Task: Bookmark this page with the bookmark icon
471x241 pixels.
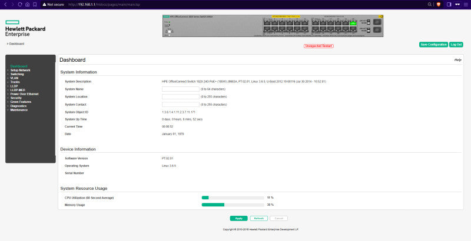Action: pyautogui.click(x=35, y=5)
